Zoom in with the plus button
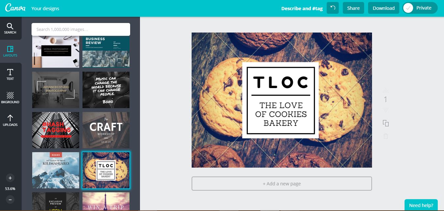 (10, 178)
